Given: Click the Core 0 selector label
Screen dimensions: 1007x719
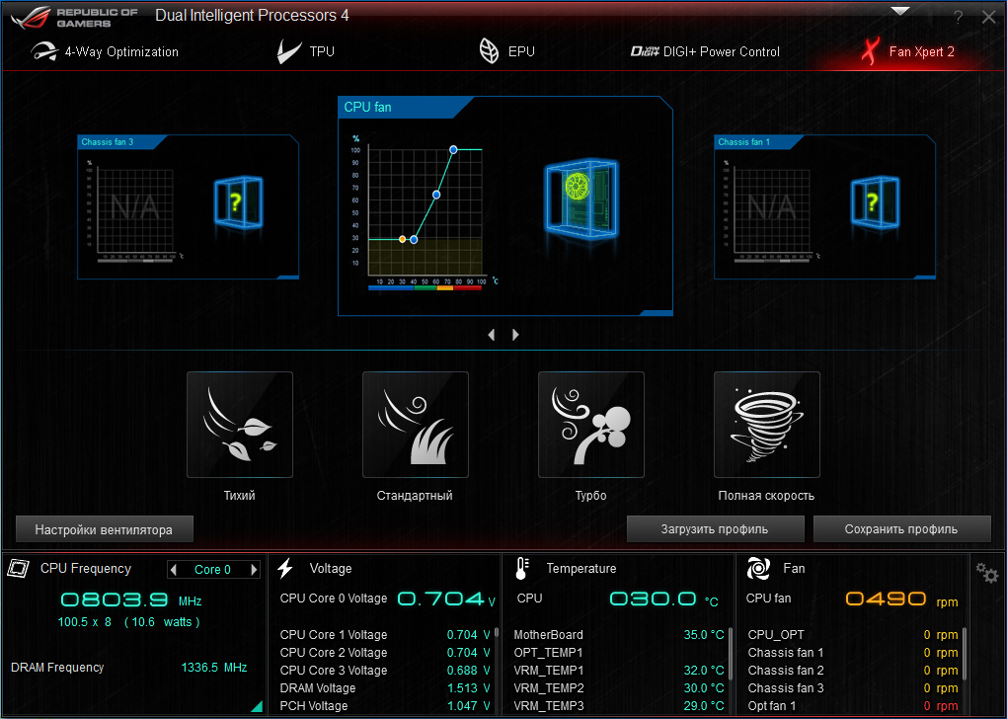Looking at the screenshot, I should (212, 569).
